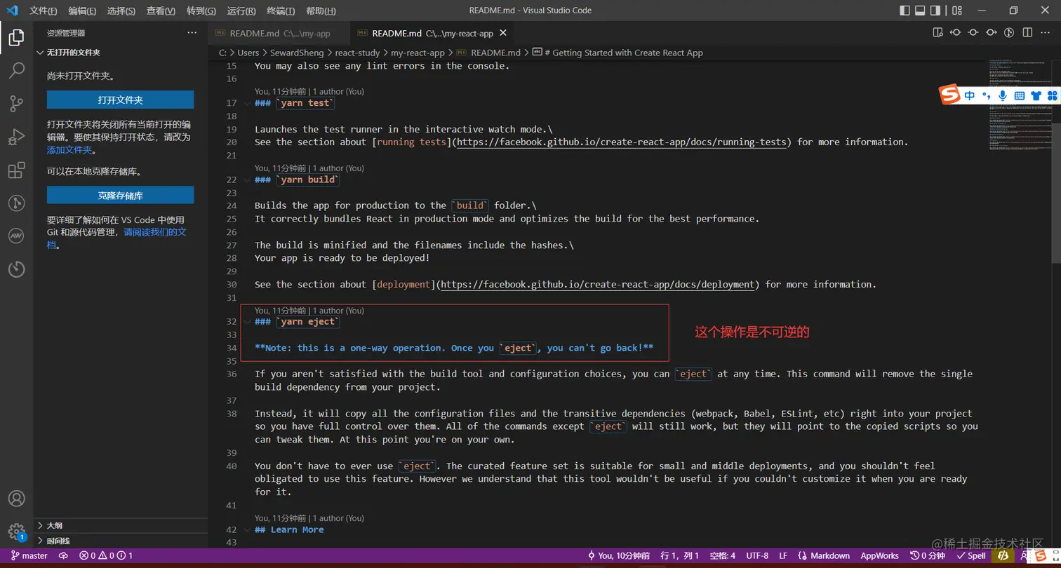
Task: Open the timer icon in activity bar
Action: pyautogui.click(x=16, y=269)
